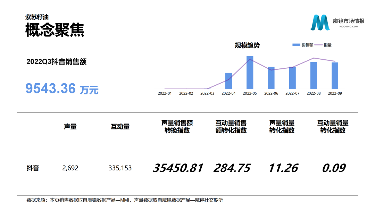Click the 2022-05 axis label
This screenshot has height=211, width=375.
point(250,93)
